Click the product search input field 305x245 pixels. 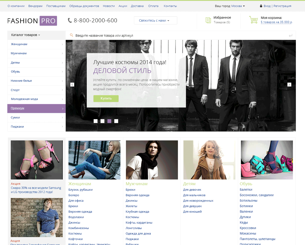pyautogui.click(x=178, y=36)
